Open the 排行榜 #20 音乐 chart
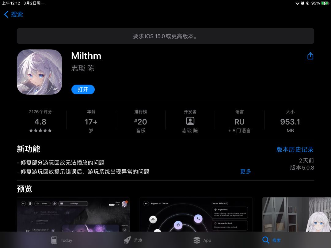Viewport: 331px width, 248px height. [141, 122]
